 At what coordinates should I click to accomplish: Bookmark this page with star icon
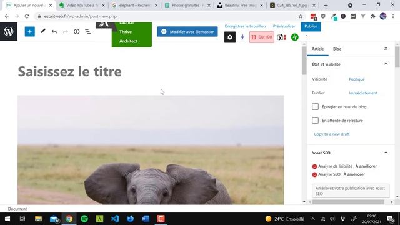coord(301,16)
